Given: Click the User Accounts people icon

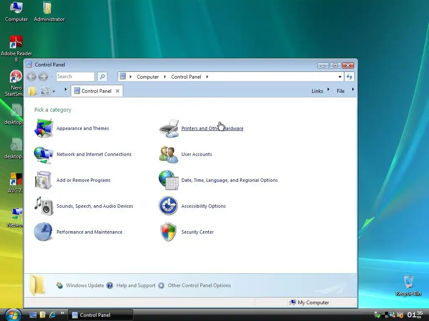Looking at the screenshot, I should 168,155.
